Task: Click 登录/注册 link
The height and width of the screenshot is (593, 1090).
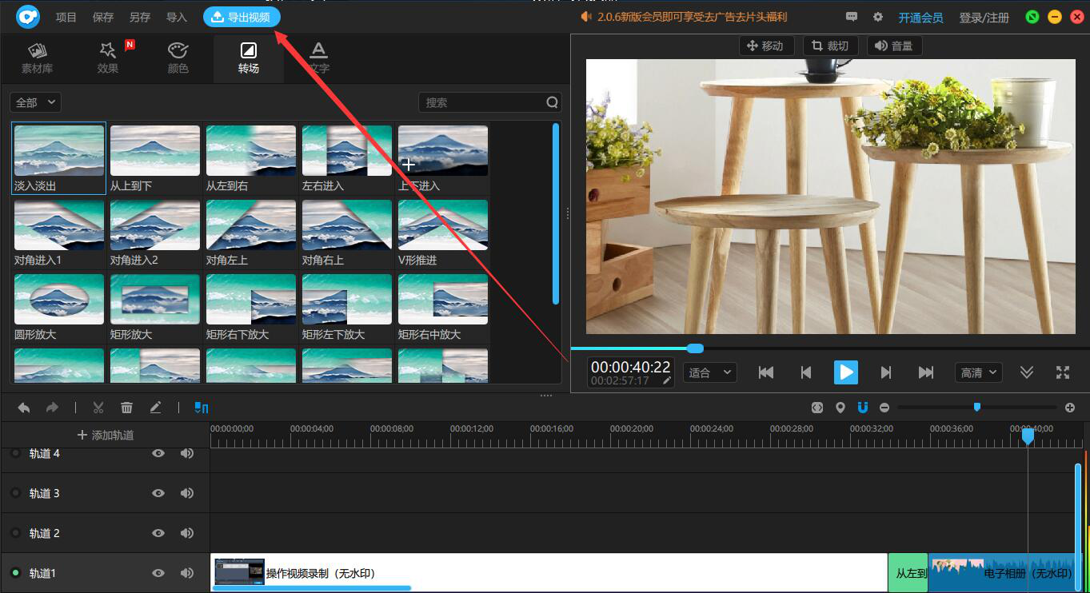Action: click(984, 18)
